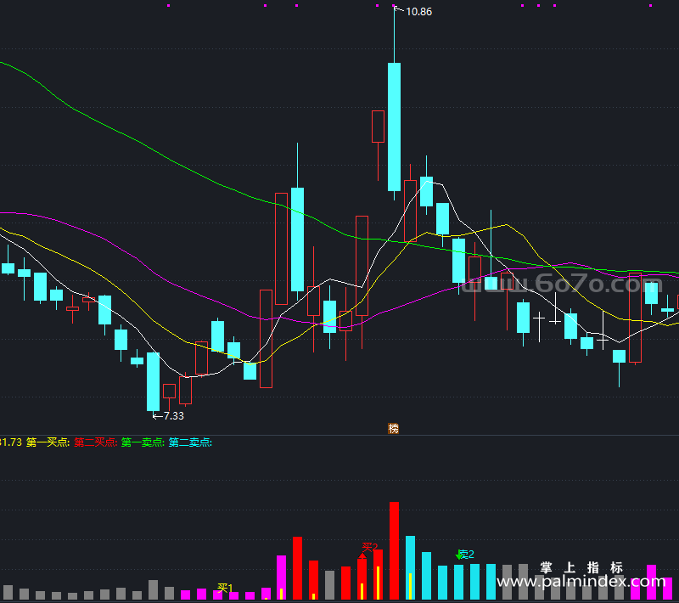Click the 第一买点 indicator label
679x603 pixels.
48,442
